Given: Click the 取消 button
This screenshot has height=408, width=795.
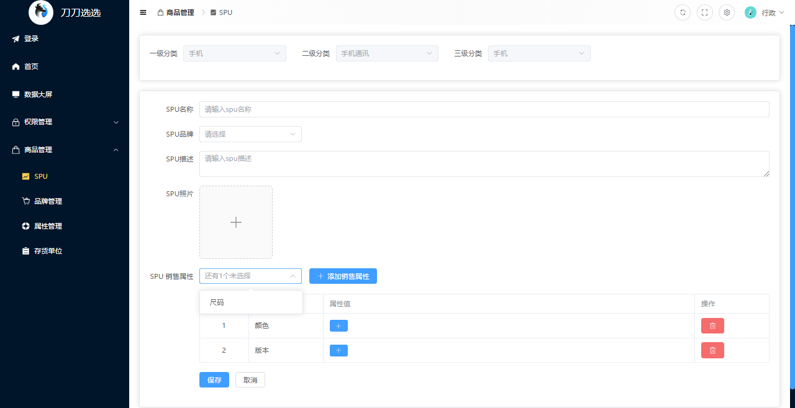Looking at the screenshot, I should click(250, 380).
